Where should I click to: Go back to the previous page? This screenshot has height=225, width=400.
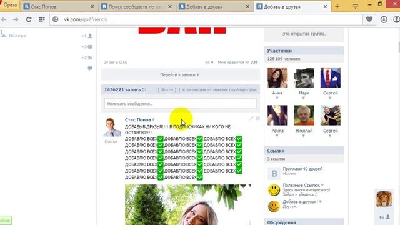coord(4,19)
